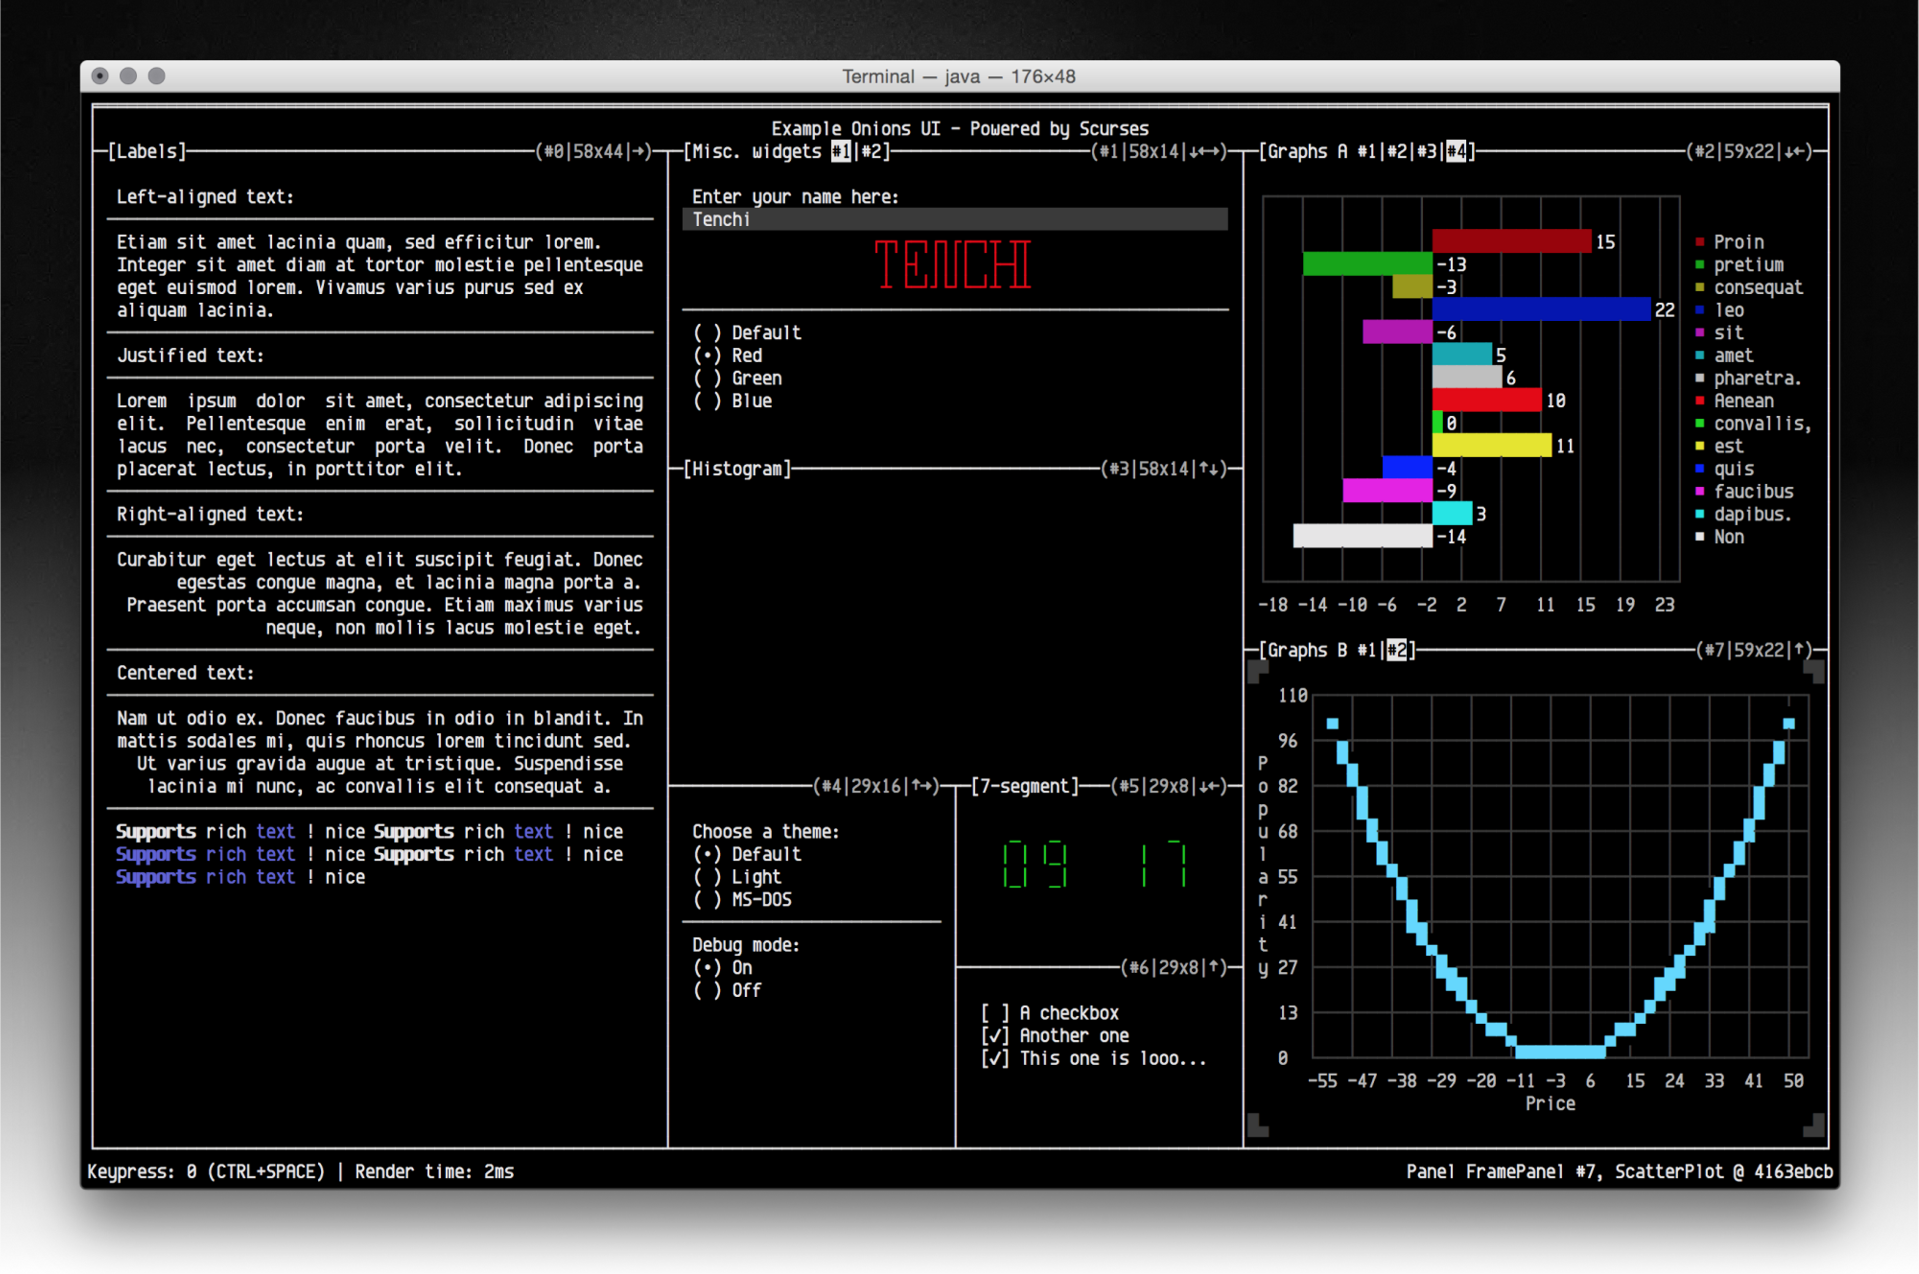Screen dimensions: 1919x1274
Task: Click the big red TENCHI banner text
Action: click(x=953, y=264)
